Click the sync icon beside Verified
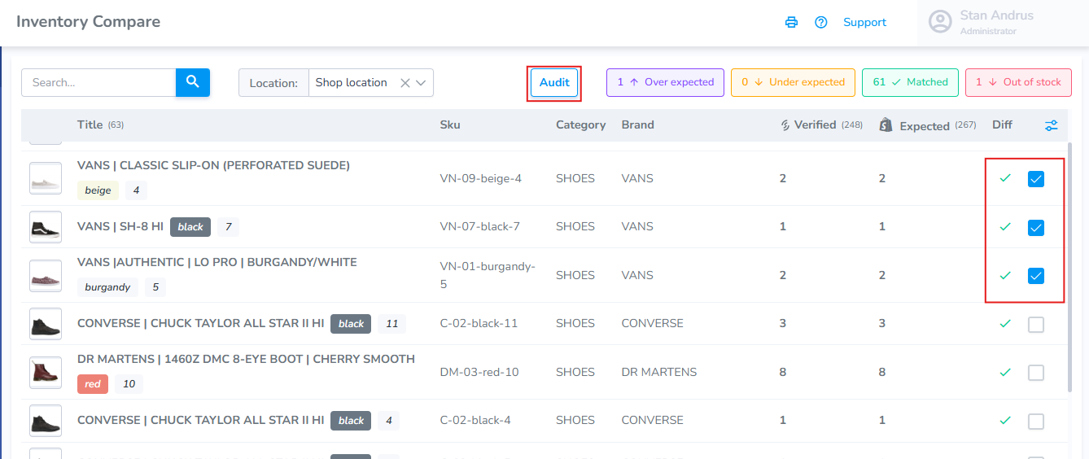The image size is (1089, 459). (x=785, y=125)
